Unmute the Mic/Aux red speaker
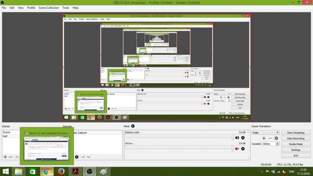313x176 pixels. point(237,149)
